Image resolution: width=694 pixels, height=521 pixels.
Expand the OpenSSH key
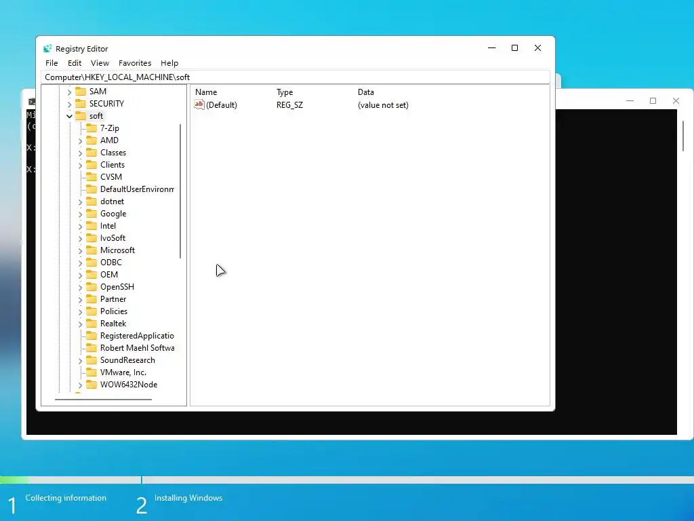(80, 288)
